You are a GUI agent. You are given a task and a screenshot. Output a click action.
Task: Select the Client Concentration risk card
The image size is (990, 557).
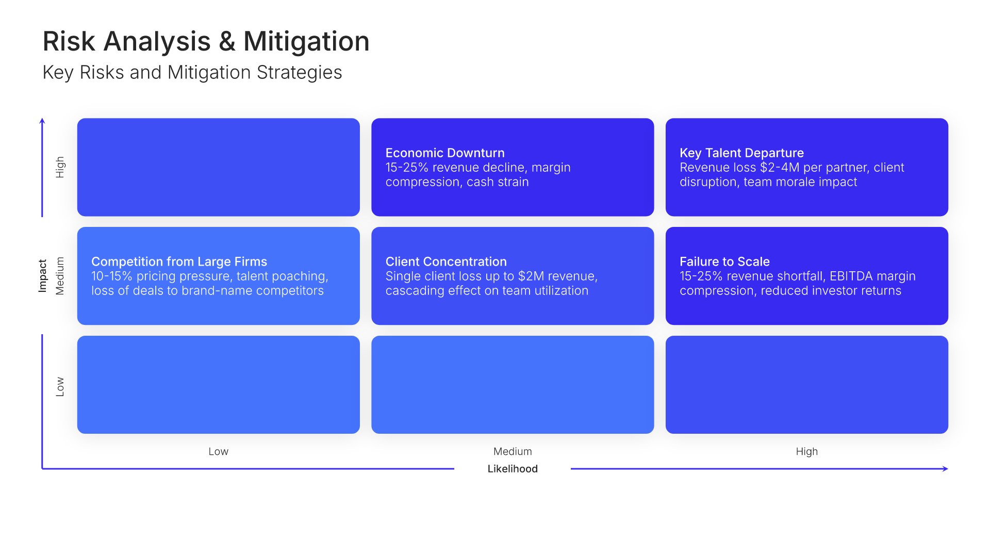tap(512, 276)
